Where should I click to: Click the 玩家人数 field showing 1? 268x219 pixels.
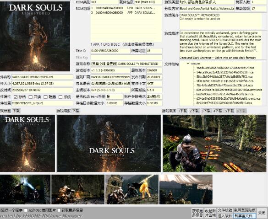click(258, 2)
